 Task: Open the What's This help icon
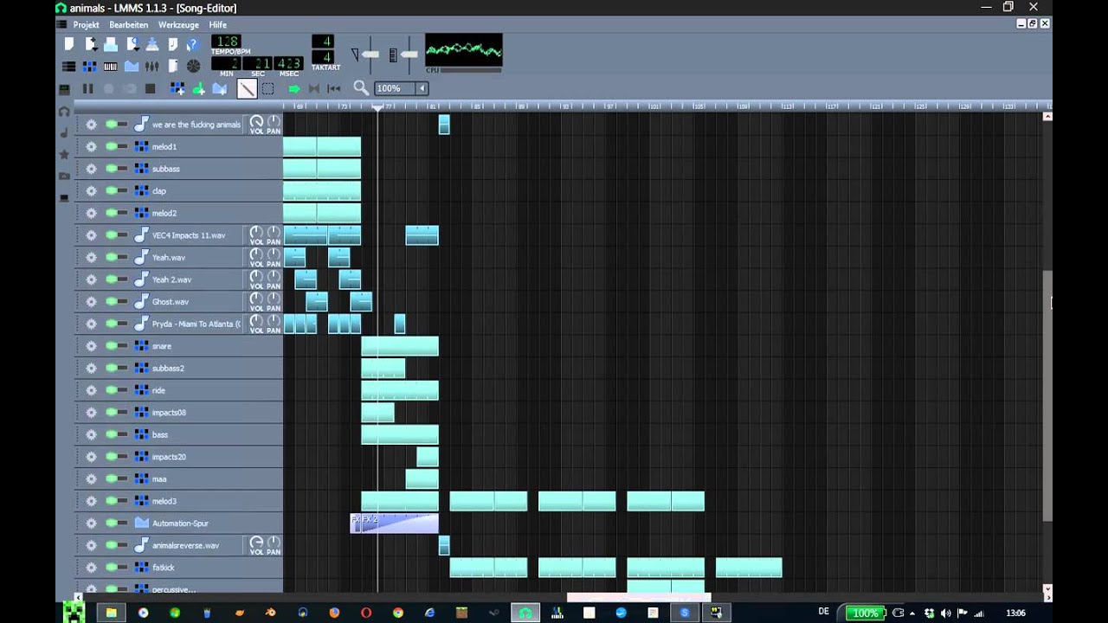pos(193,44)
